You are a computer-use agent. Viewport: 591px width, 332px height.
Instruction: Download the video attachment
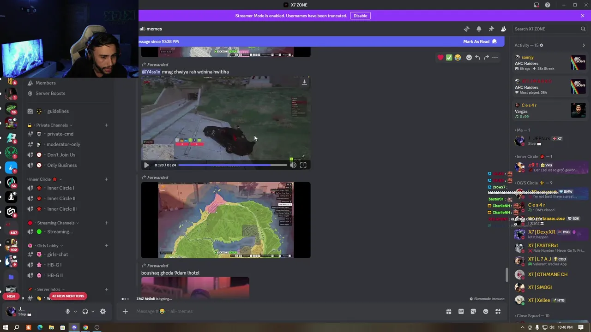click(304, 82)
